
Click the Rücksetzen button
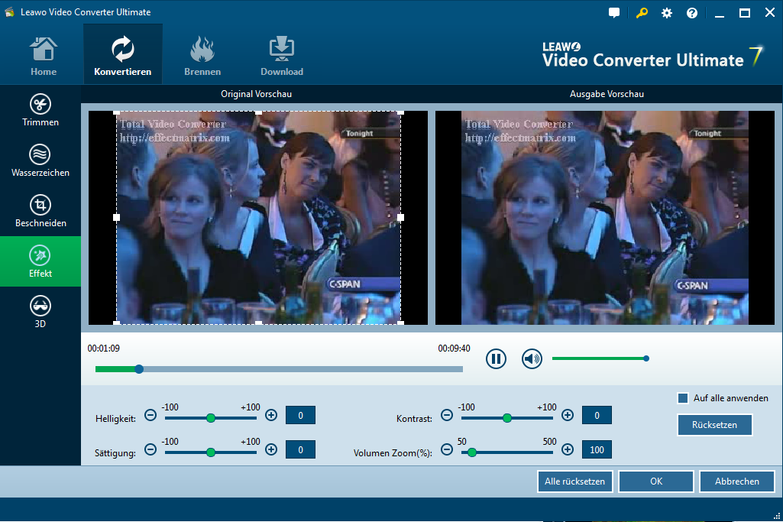714,425
